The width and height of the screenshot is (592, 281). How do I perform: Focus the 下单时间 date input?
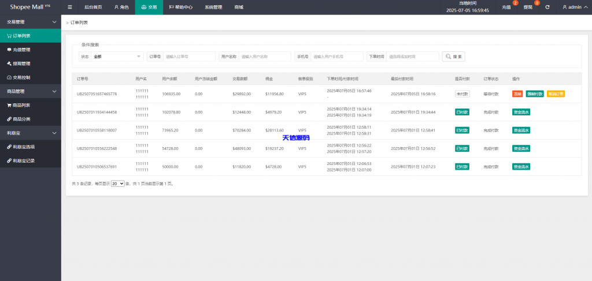[x=413, y=57]
